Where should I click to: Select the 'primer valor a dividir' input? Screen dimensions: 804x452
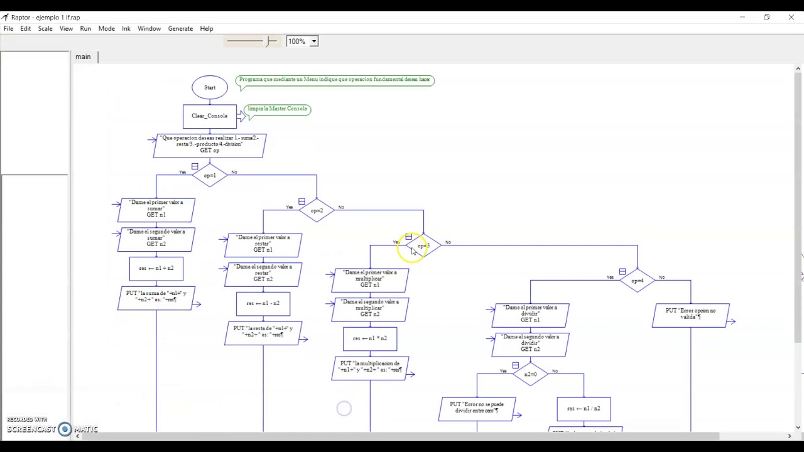530,315
